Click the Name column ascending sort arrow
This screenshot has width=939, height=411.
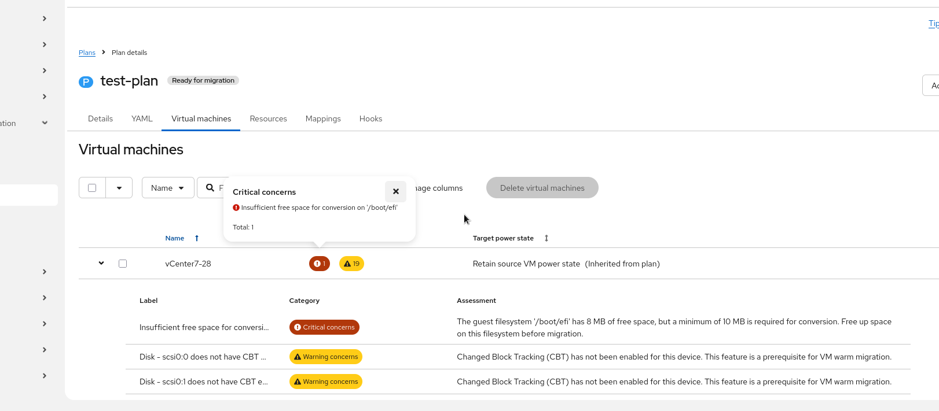(197, 238)
